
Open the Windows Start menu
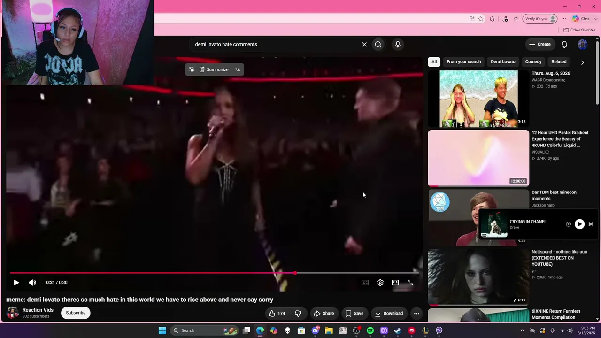(x=162, y=330)
